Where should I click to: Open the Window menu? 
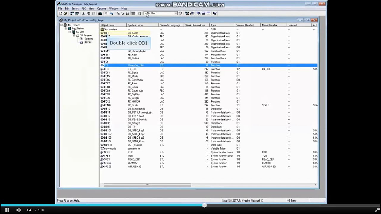pos(114,9)
